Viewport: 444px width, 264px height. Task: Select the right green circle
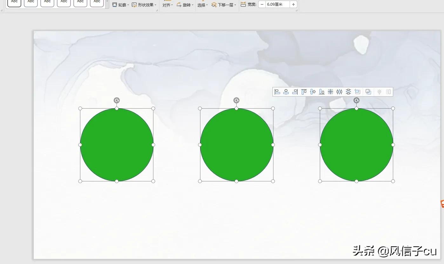356,145
